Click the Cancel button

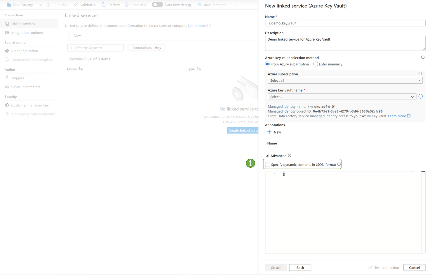[x=414, y=267]
